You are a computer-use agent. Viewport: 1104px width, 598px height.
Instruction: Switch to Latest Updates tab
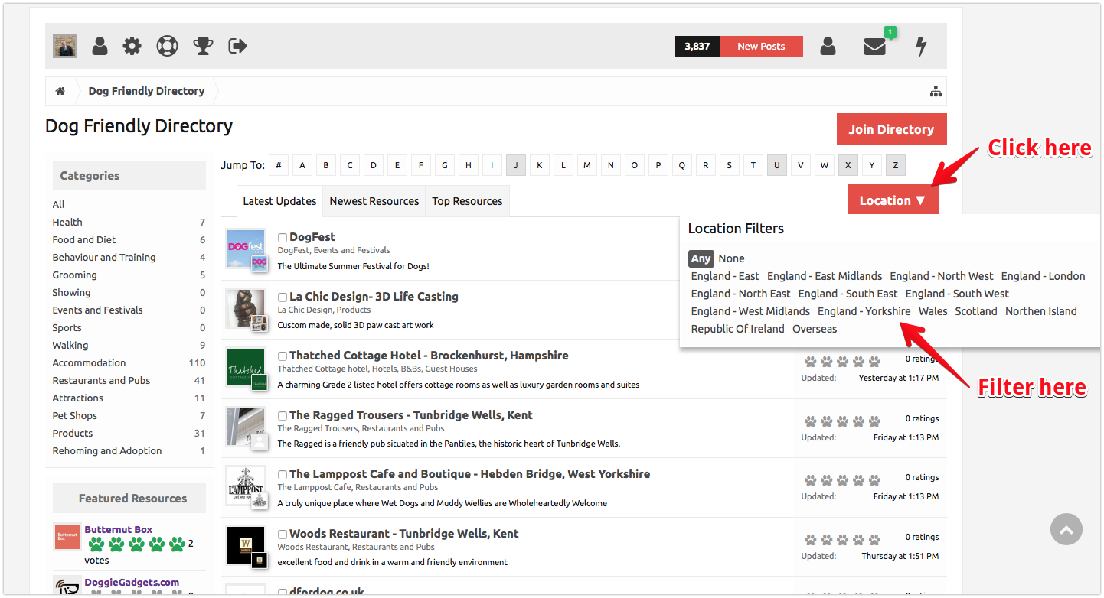(x=279, y=201)
